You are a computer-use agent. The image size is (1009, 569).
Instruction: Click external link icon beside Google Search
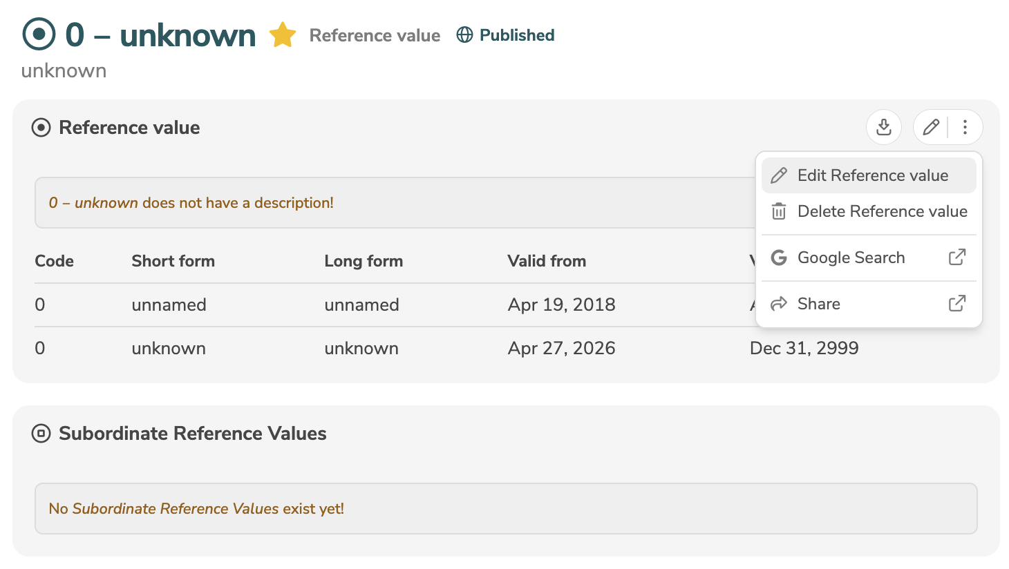coord(957,258)
